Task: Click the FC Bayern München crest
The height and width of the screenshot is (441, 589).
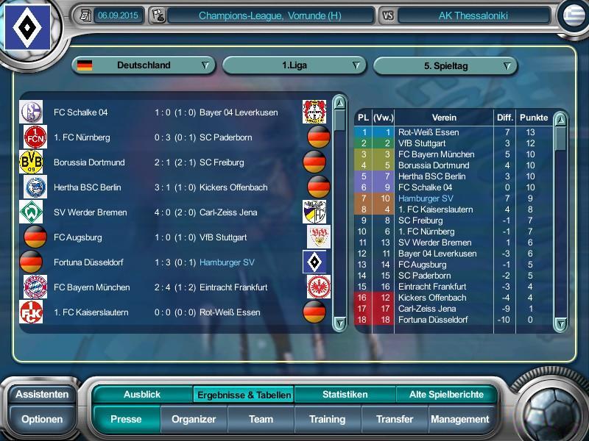Action: 35,287
